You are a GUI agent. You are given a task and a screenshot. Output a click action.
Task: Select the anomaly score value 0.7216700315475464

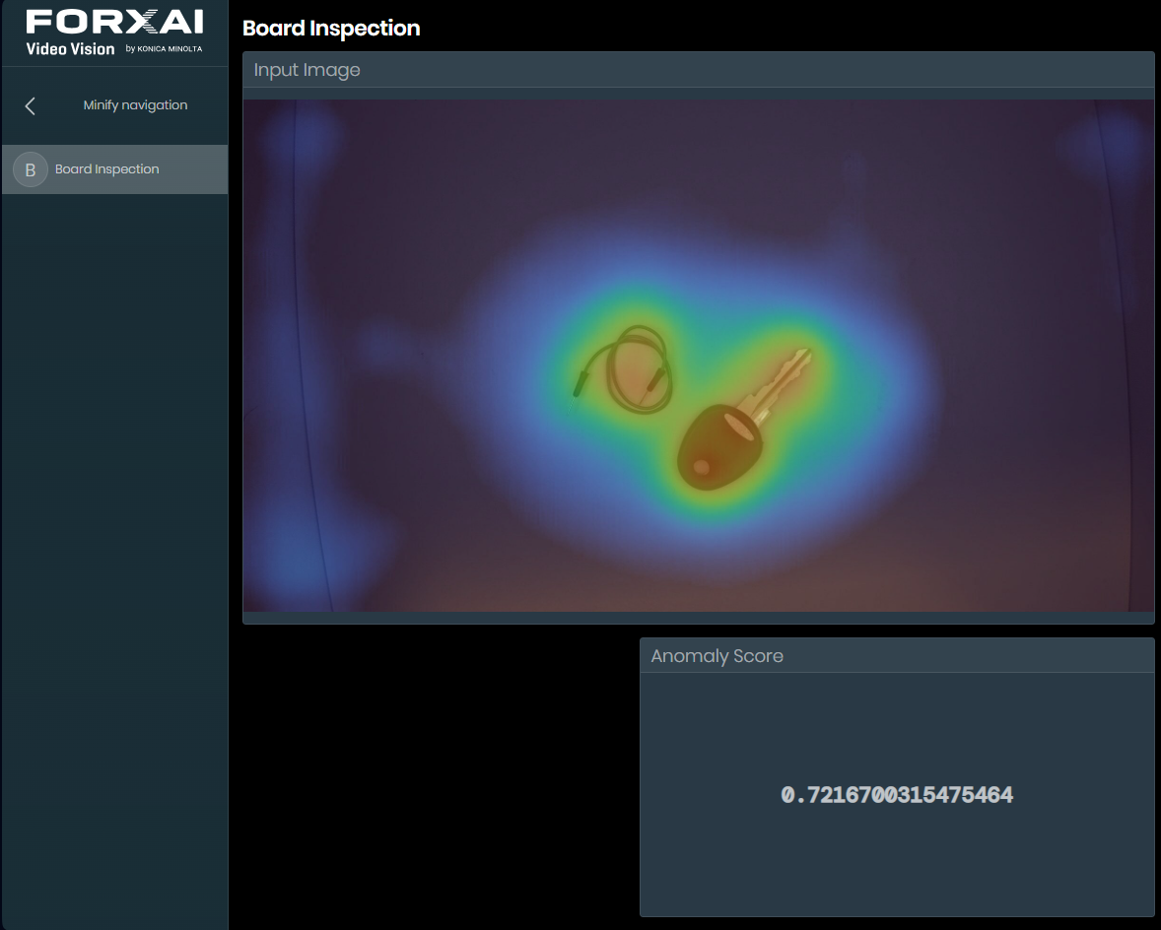click(x=897, y=795)
